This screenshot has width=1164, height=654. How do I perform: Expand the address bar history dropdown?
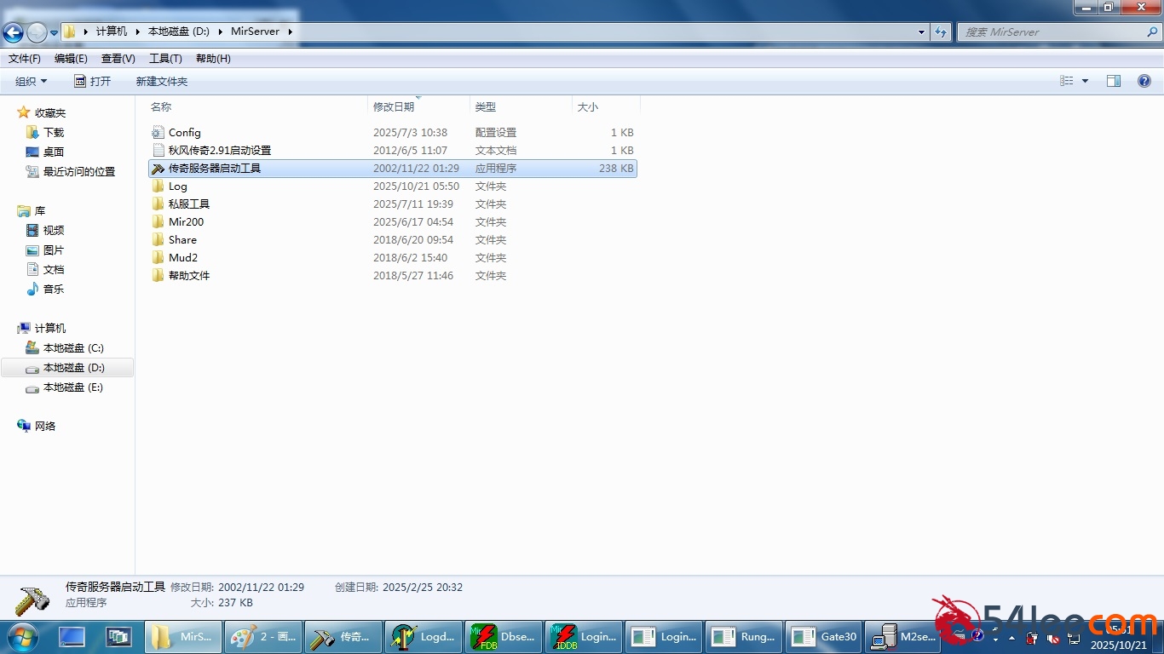click(x=921, y=32)
